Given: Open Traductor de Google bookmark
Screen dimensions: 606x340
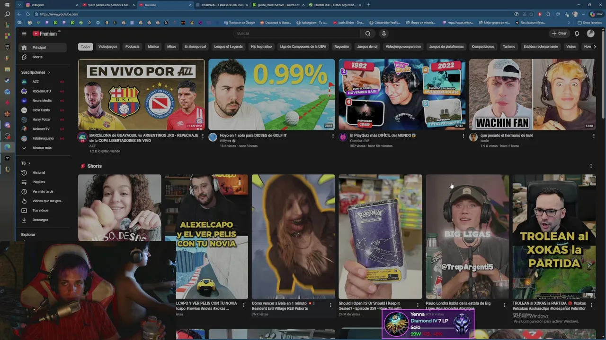Looking at the screenshot, I should click(239, 23).
